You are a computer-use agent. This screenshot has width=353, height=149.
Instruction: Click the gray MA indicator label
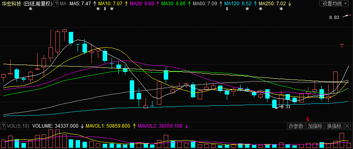(63, 3)
